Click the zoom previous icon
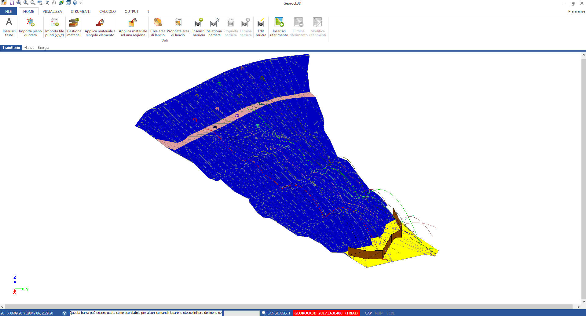 tap(47, 3)
